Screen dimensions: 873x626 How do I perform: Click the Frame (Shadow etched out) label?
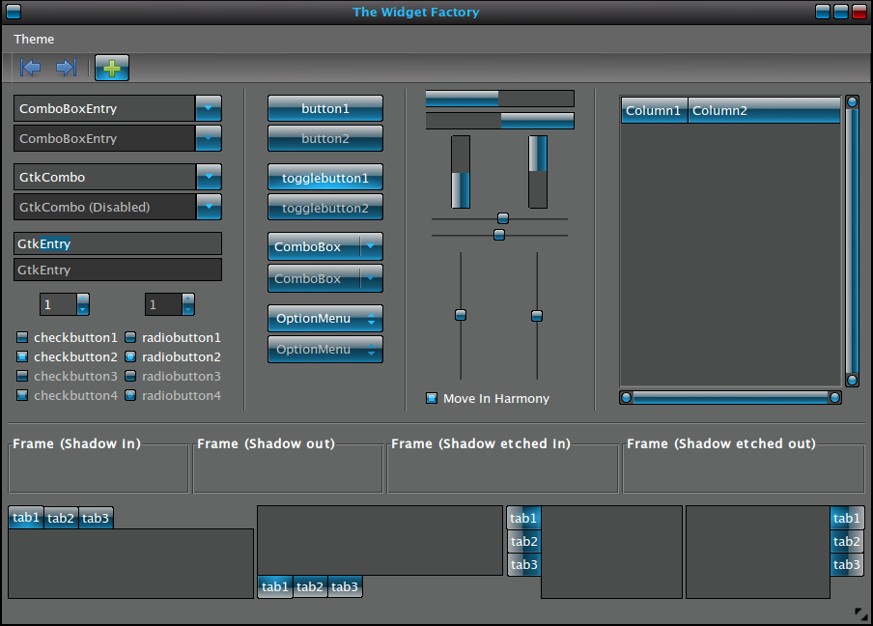coord(721,443)
